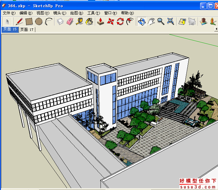Open the 绘图(R) menu
This screenshot has width=218, height=190.
point(77,13)
